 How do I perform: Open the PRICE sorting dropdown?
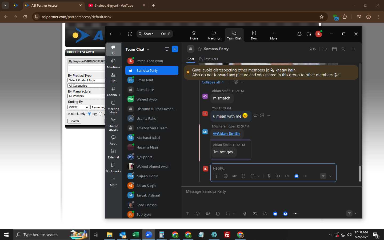(78, 107)
